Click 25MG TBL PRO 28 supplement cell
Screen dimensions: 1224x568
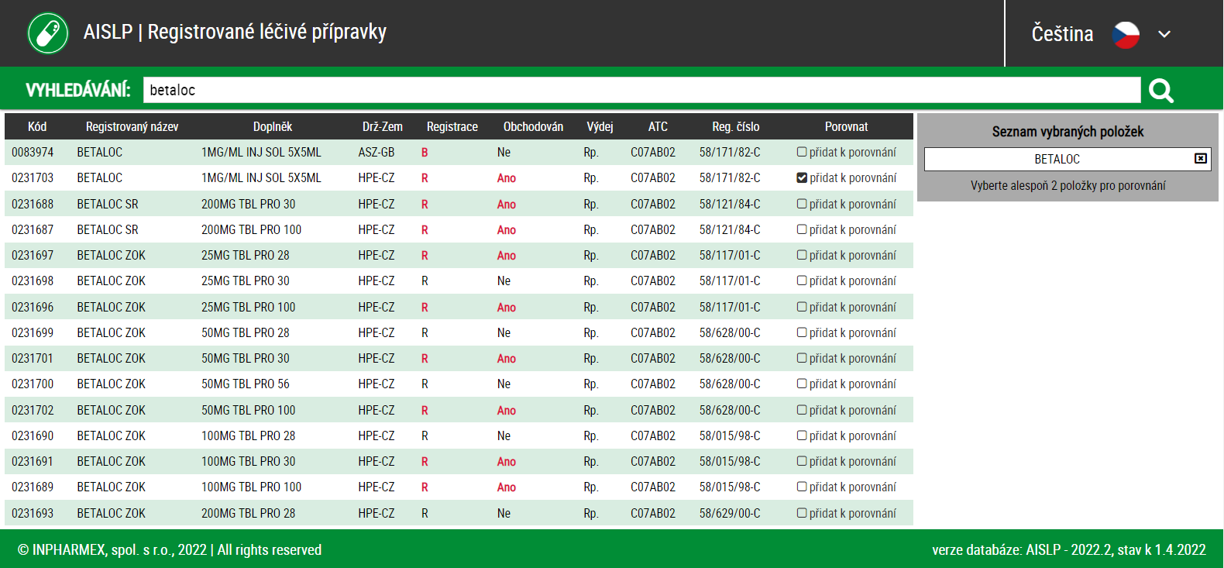click(x=245, y=255)
